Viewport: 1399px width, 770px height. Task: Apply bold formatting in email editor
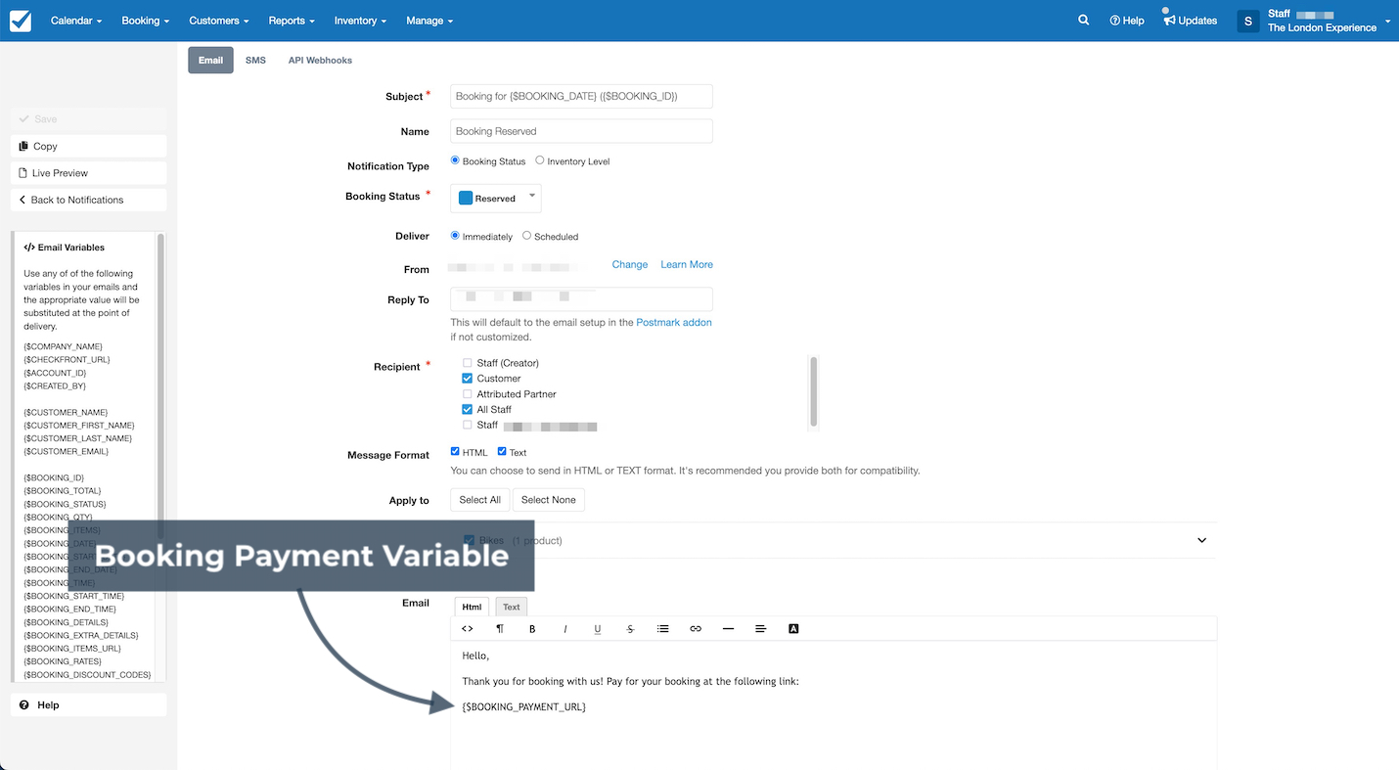click(x=532, y=628)
